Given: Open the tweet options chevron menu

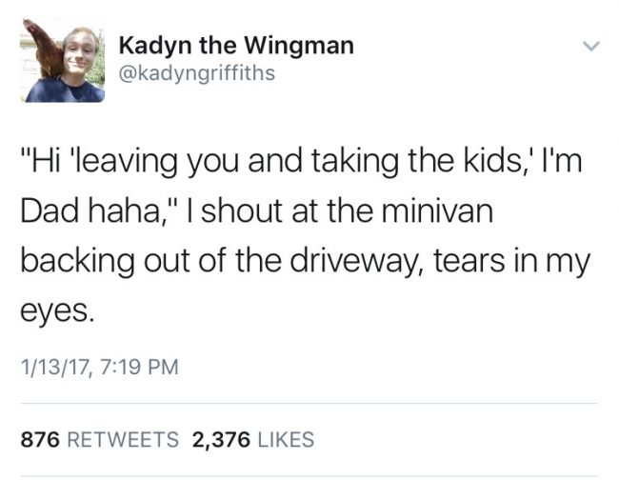Looking at the screenshot, I should [x=591, y=46].
